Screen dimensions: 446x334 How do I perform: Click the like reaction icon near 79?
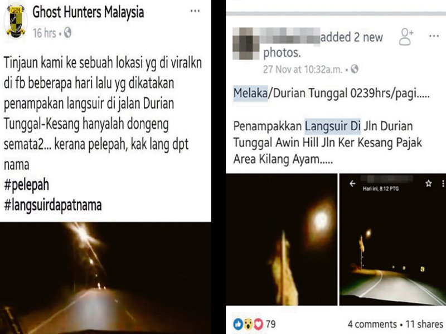(239, 324)
